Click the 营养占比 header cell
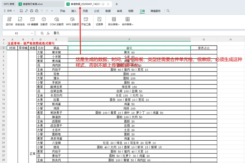Image resolution: width=245 pixels, height=163 pixels. (204, 48)
